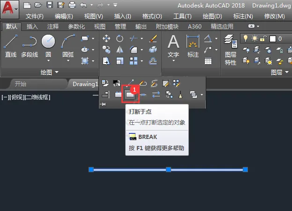Open the 格式(O) menu
The width and height of the screenshot is (292, 211).
[152, 16]
